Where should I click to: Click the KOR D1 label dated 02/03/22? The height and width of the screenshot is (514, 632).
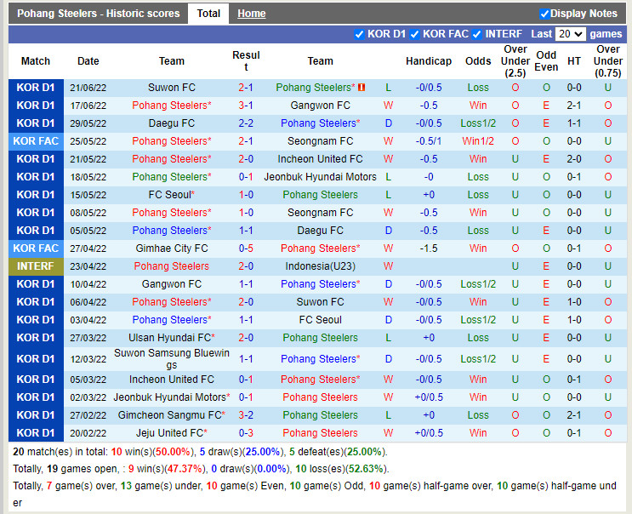coord(36,397)
